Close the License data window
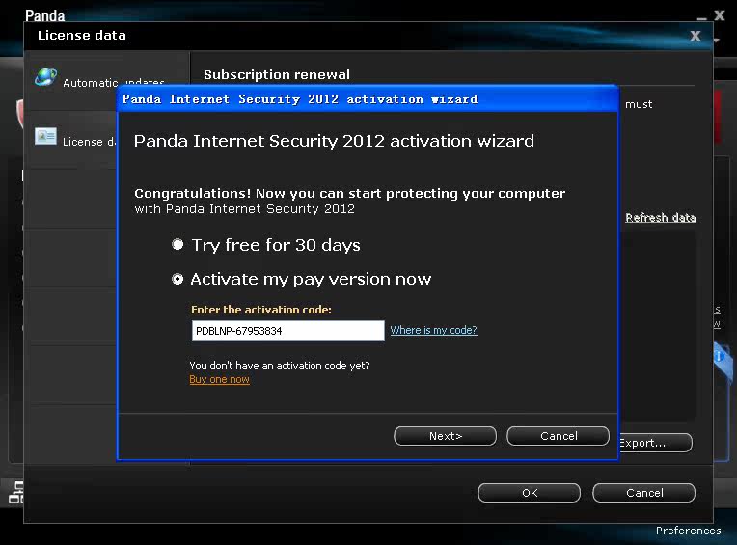The height and width of the screenshot is (545, 737). pos(696,36)
